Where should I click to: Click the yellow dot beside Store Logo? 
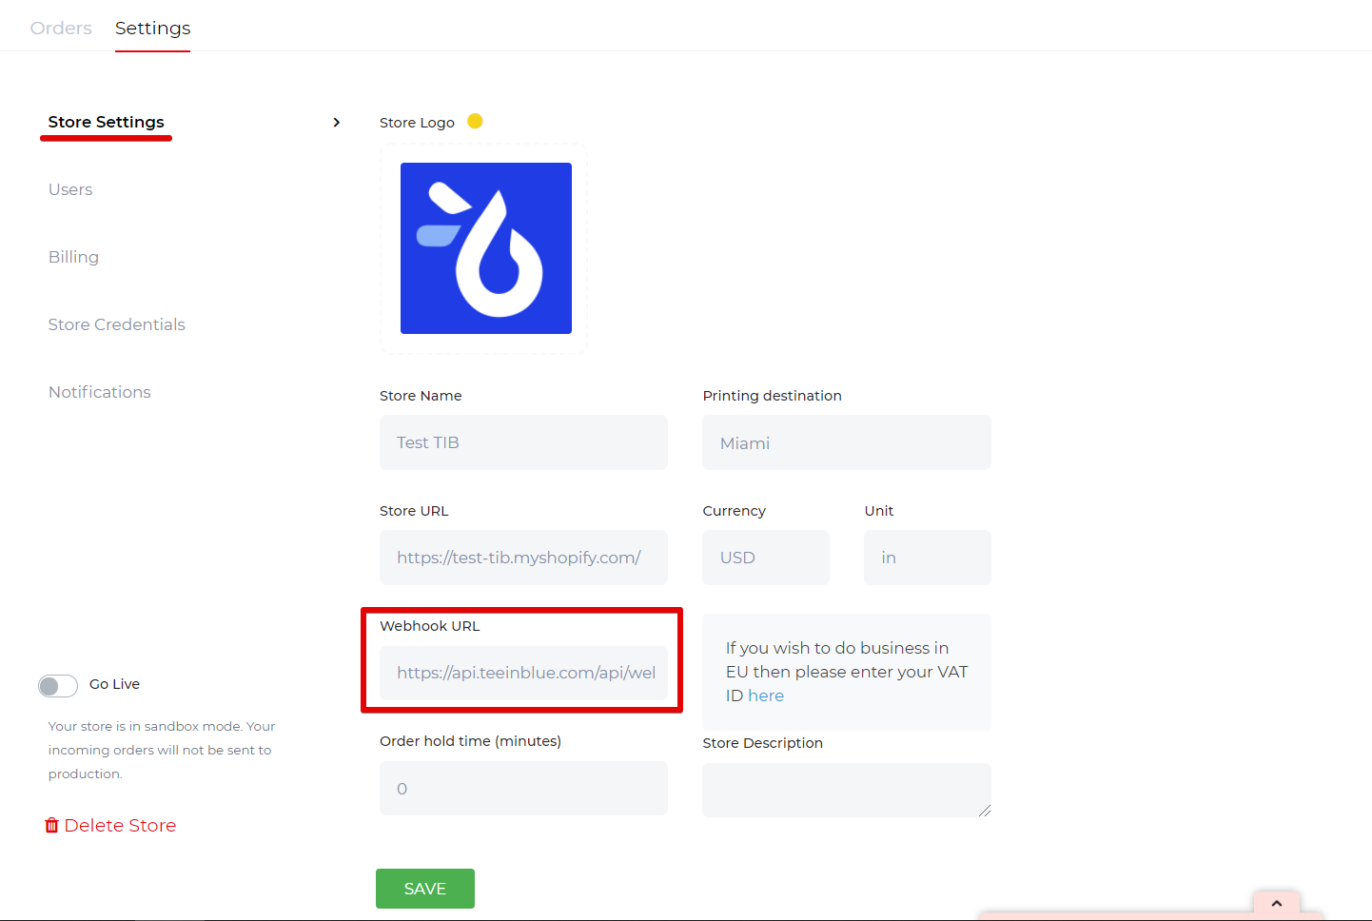476,121
